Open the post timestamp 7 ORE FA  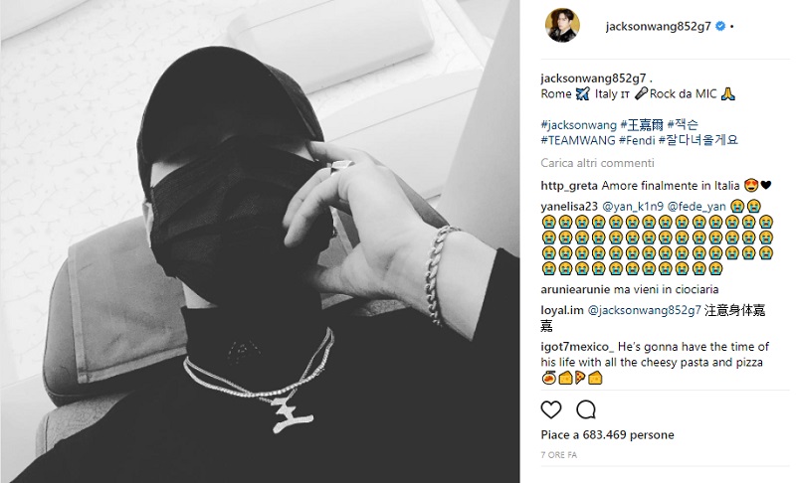pyautogui.click(x=559, y=455)
